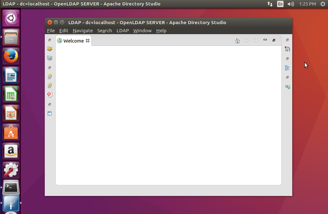
Task: Open the File menu
Action: click(51, 31)
